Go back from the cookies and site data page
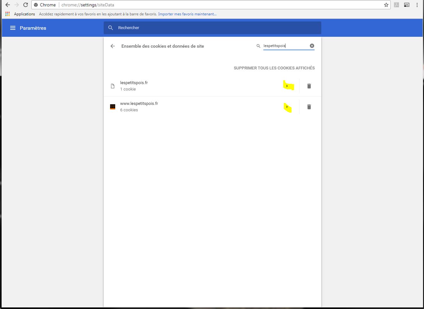 pyautogui.click(x=113, y=46)
